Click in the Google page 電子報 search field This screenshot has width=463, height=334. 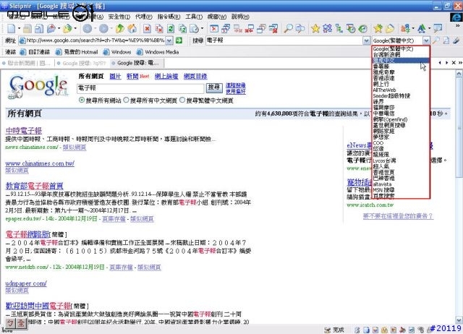click(140, 88)
